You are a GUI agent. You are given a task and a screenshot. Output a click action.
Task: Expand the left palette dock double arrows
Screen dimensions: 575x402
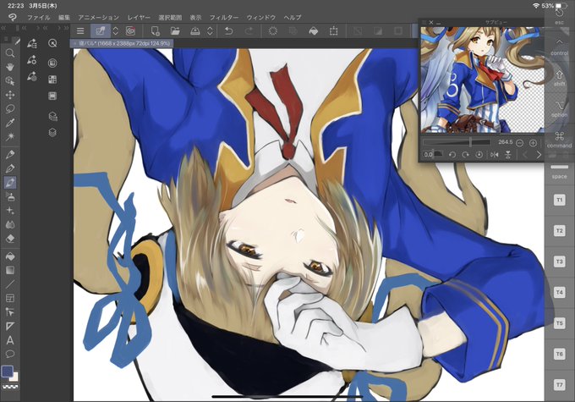[3, 28]
